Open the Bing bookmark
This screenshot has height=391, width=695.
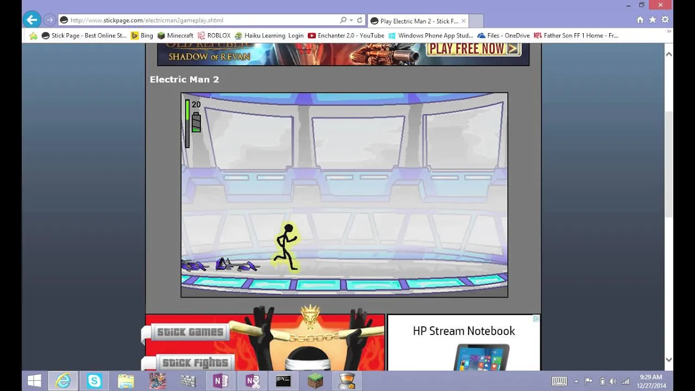click(x=142, y=35)
